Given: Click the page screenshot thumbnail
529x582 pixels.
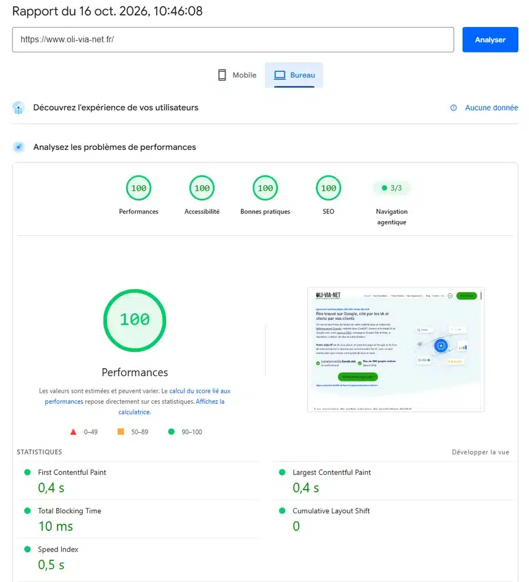Looking at the screenshot, I should pyautogui.click(x=396, y=349).
